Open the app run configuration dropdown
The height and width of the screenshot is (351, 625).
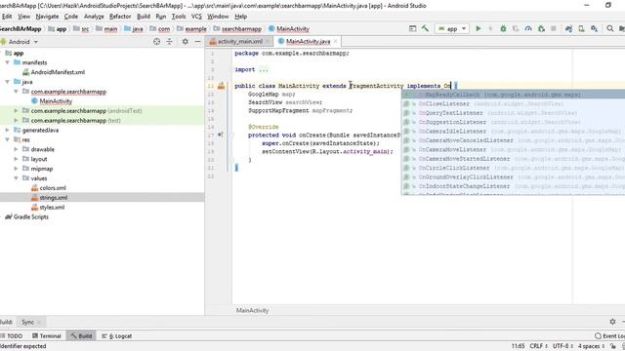click(452, 28)
